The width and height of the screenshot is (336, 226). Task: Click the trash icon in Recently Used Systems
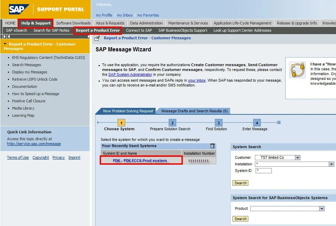tap(213, 146)
